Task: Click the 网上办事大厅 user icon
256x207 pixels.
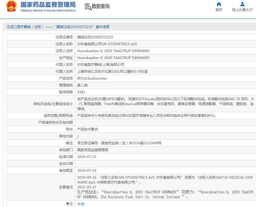Action: coord(242,4)
